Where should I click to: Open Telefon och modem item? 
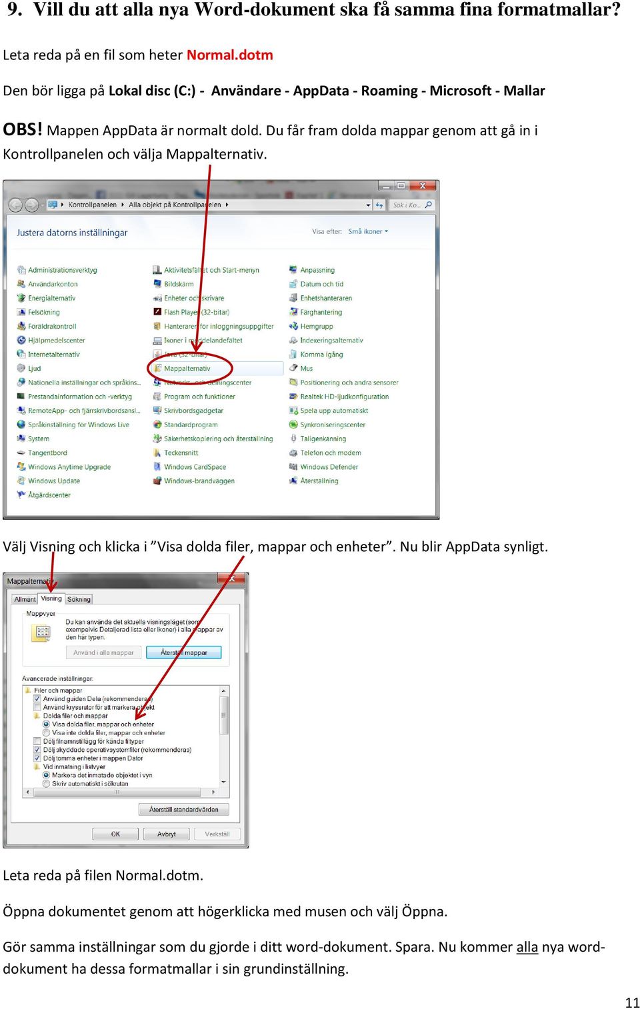pos(325,453)
